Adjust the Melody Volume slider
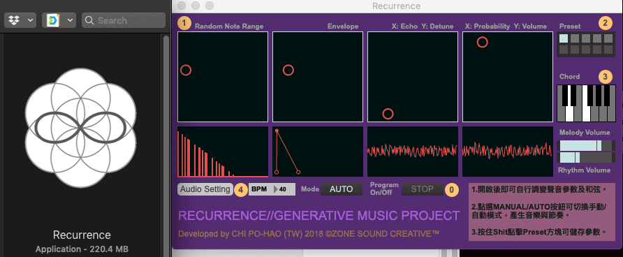 [x=586, y=146]
